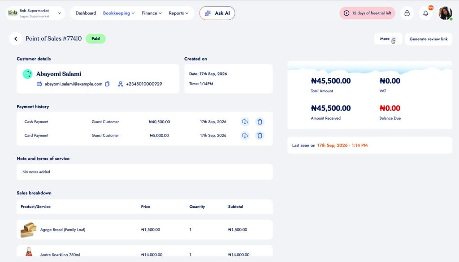Click phone number +2348010000929

click(144, 84)
